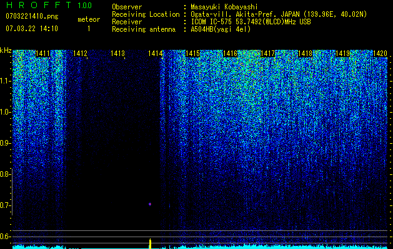Click the Observer field label
This screenshot has height=249, width=393.
pos(127,7)
